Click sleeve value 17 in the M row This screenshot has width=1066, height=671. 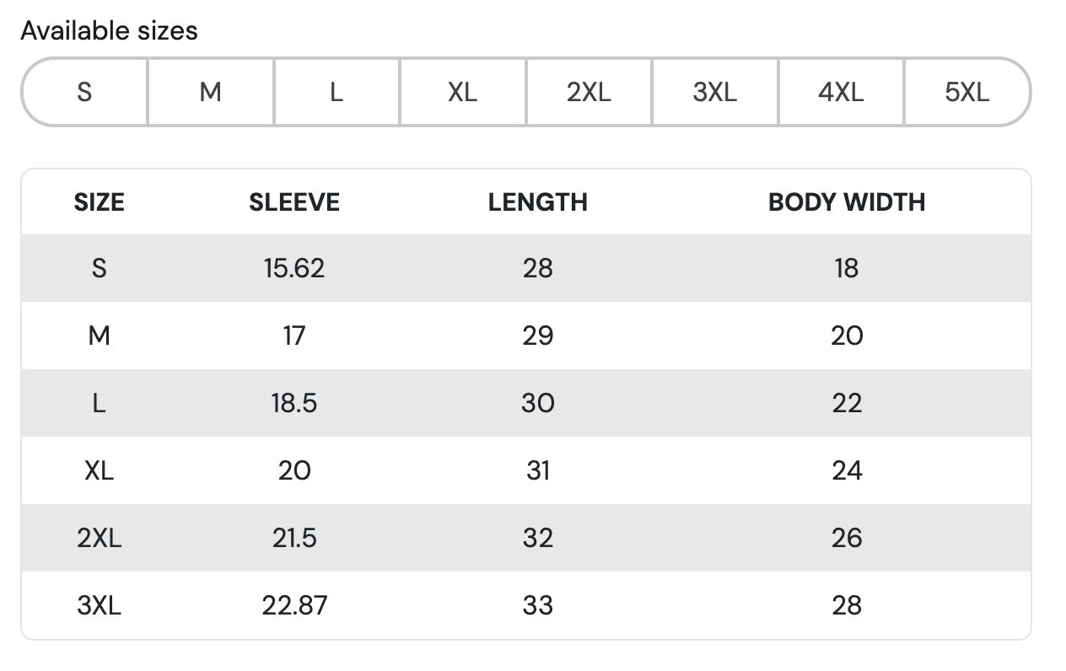tap(294, 335)
